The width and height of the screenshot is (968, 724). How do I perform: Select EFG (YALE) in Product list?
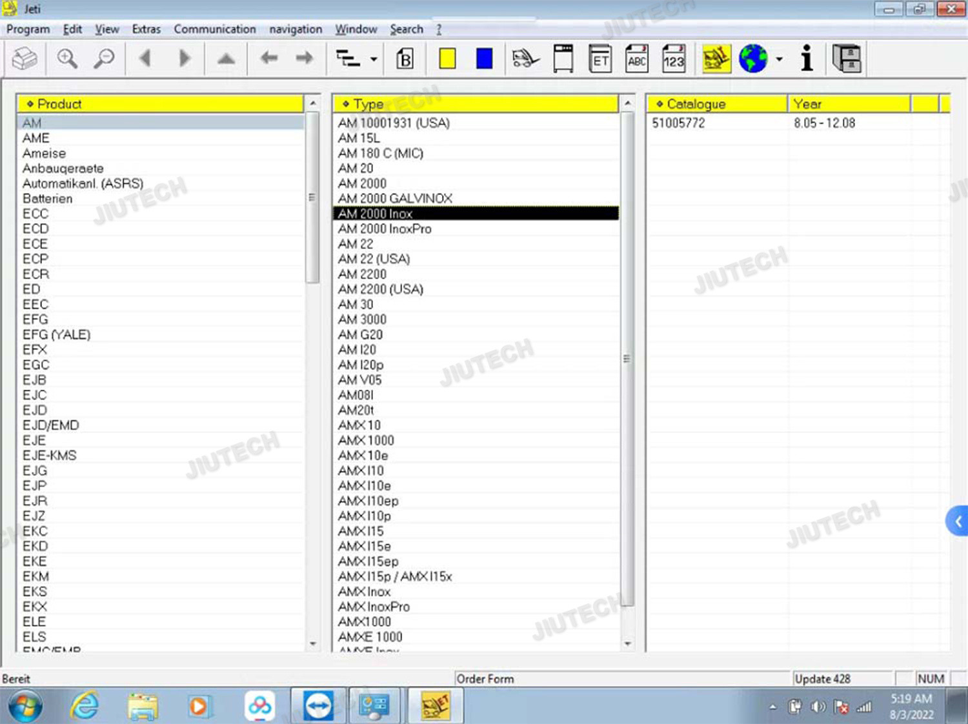click(x=161, y=334)
